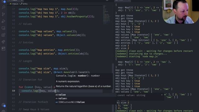
Task: Click the map.entries() code line
Action: pos(49,50)
